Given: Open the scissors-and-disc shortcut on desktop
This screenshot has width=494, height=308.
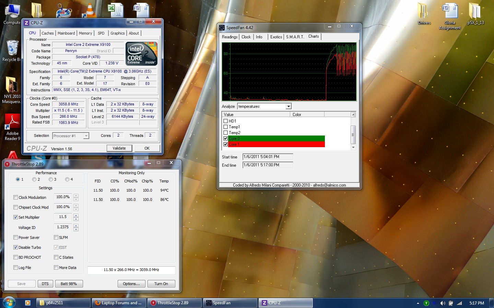Looking at the screenshot, I should tap(64, 10).
